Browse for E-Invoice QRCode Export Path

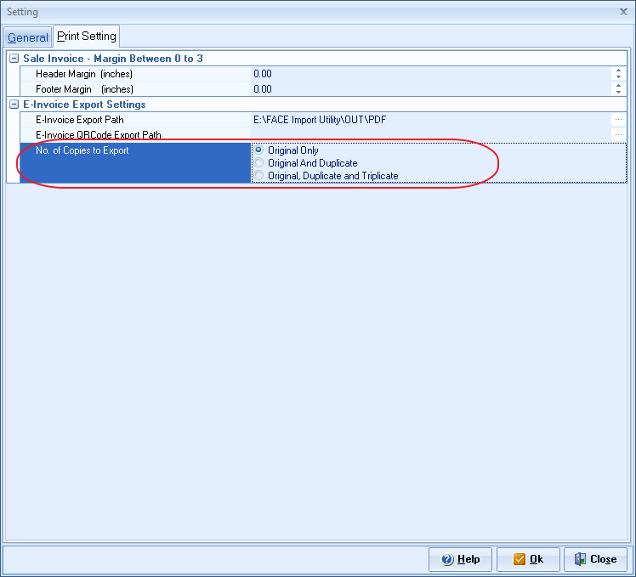coord(618,135)
